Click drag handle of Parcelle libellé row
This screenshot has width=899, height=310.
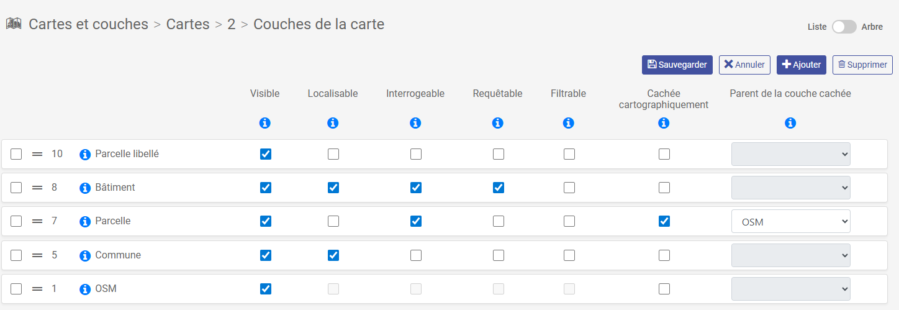click(37, 154)
